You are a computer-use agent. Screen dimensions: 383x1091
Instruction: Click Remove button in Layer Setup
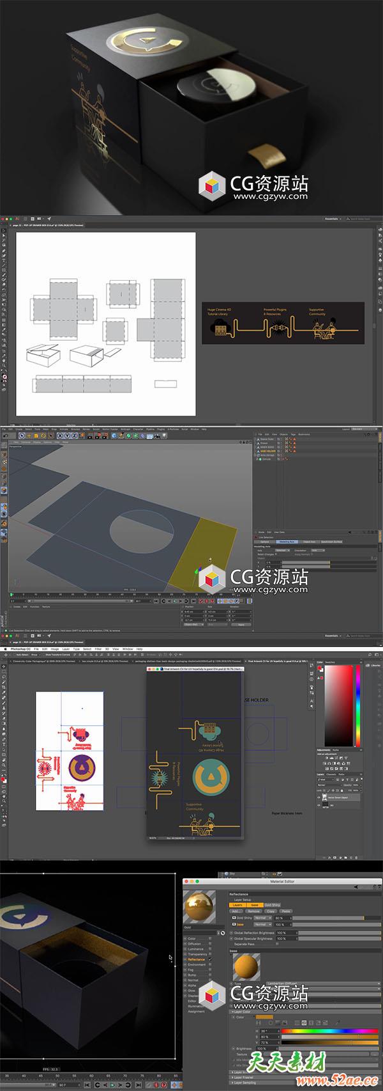pyautogui.click(x=253, y=911)
